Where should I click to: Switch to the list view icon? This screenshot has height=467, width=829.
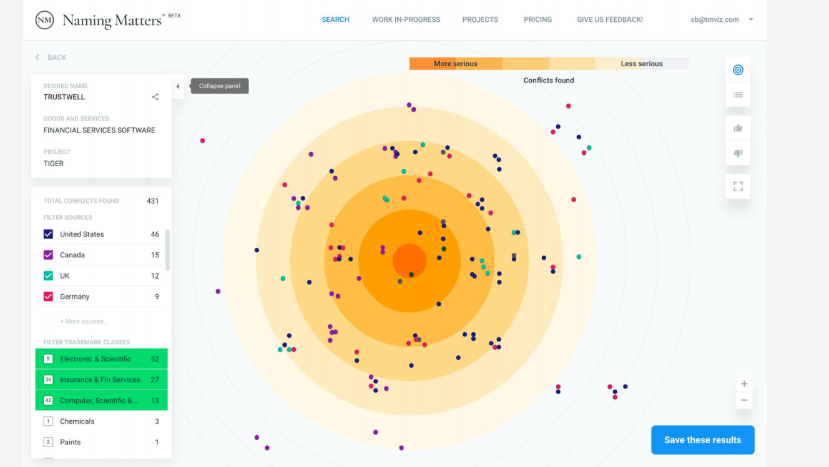point(738,95)
